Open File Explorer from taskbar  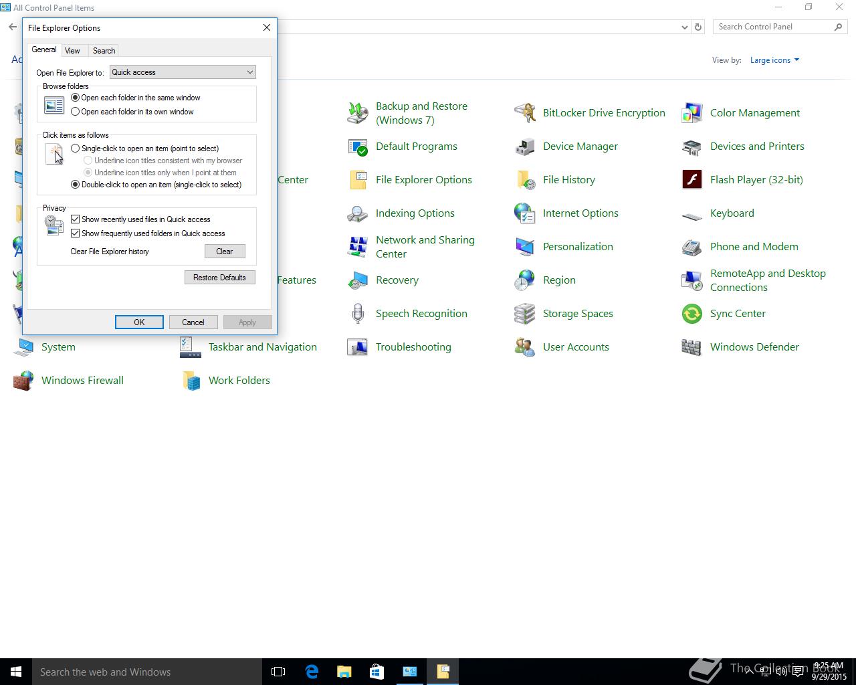click(344, 672)
